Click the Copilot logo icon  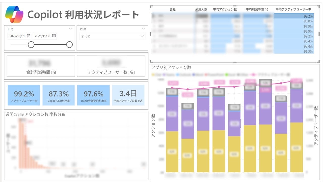(x=14, y=14)
